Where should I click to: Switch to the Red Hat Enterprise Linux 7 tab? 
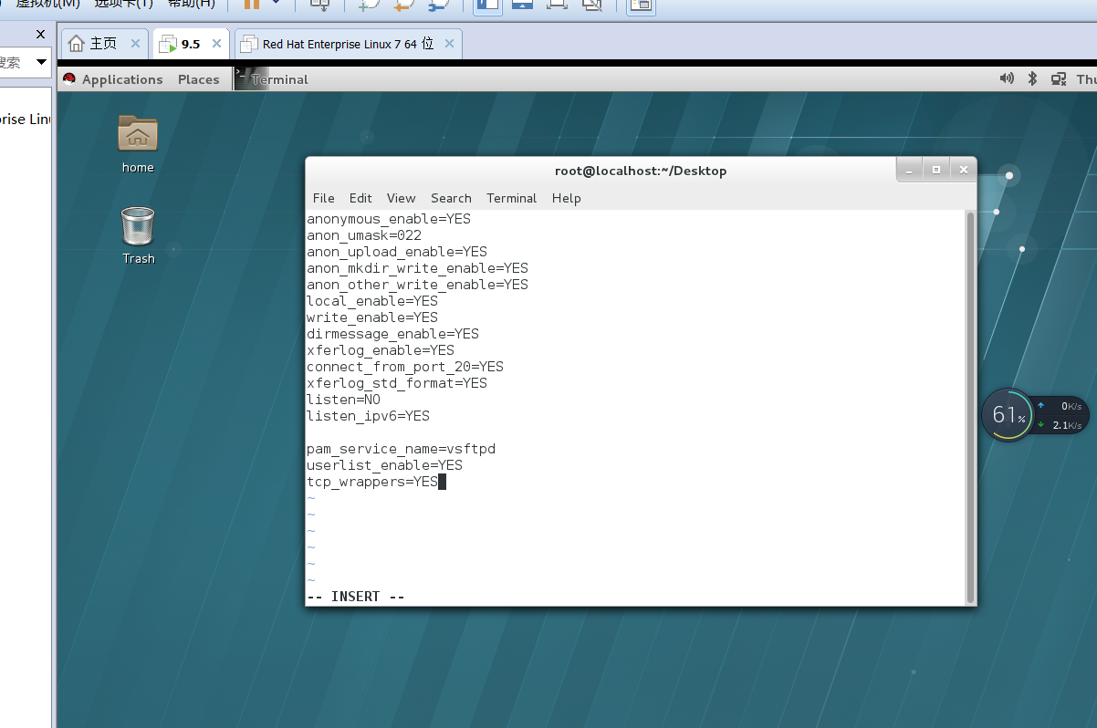pyautogui.click(x=348, y=44)
